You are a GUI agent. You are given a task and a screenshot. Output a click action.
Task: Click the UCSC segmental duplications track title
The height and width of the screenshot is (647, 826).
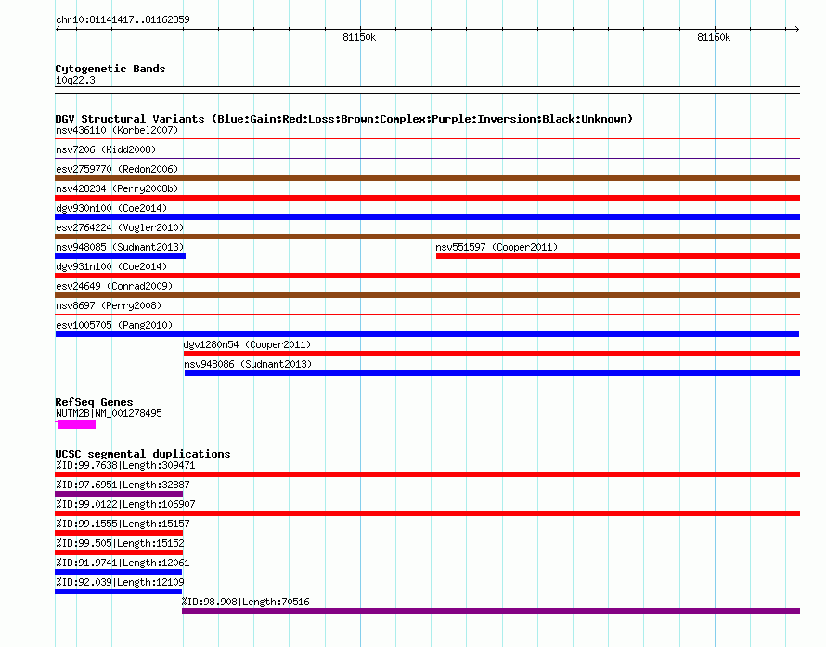click(143, 454)
